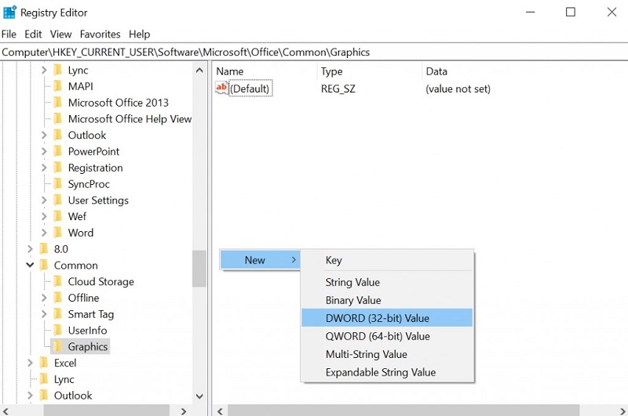This screenshot has width=628, height=416.
Task: Click the registry path address bar
Action: pyautogui.click(x=314, y=52)
